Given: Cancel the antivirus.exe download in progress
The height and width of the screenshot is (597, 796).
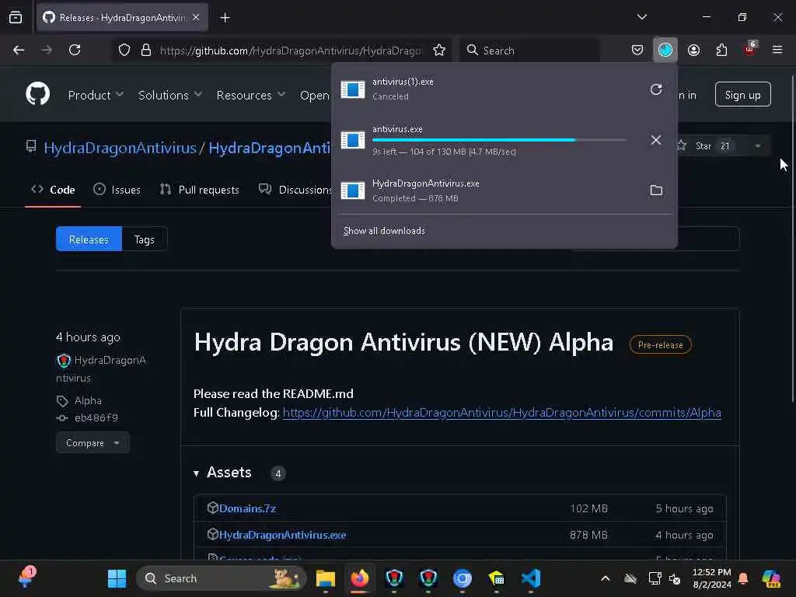Looking at the screenshot, I should 656,140.
